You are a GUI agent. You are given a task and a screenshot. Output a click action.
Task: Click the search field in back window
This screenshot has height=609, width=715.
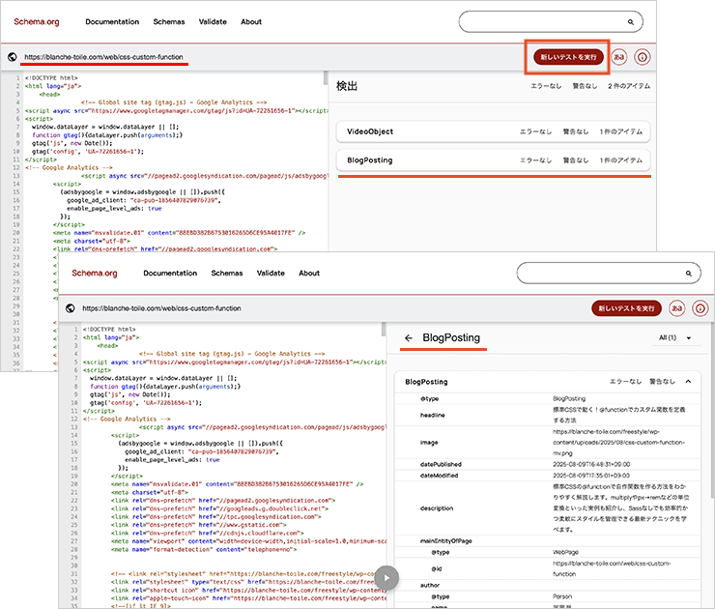(x=551, y=22)
